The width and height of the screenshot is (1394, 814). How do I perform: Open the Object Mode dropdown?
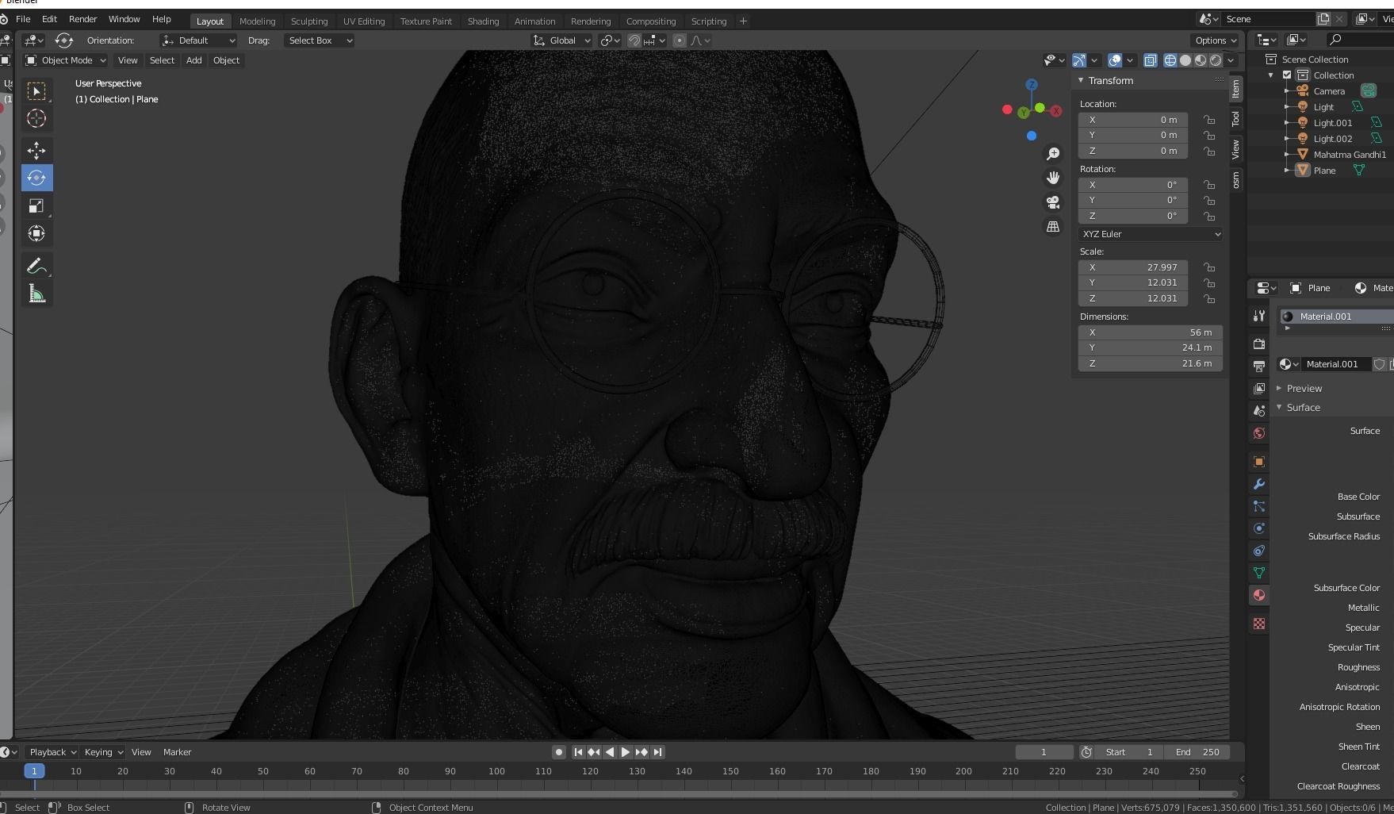[65, 60]
